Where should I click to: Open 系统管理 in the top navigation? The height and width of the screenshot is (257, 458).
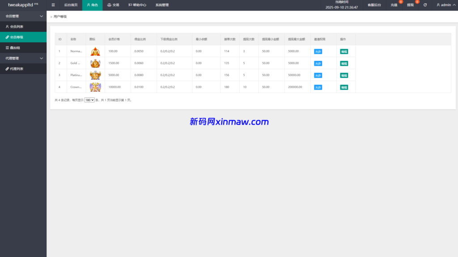tap(162, 5)
